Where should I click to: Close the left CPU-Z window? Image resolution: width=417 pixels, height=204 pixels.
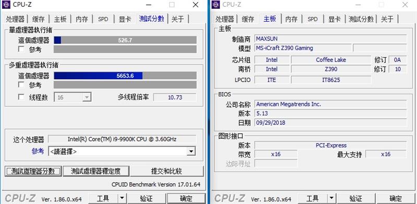coord(195,5)
